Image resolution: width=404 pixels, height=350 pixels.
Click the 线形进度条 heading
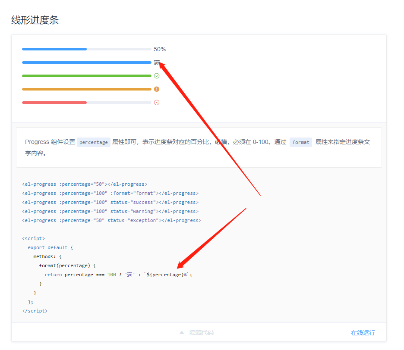click(35, 20)
